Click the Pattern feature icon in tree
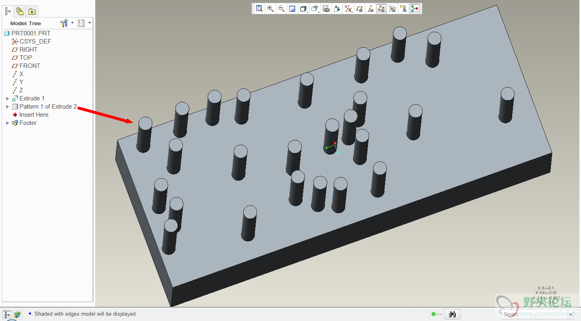This screenshot has height=321, width=581. tap(15, 107)
